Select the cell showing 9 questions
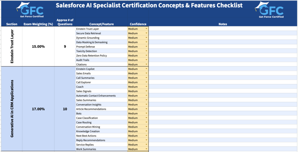The height and width of the screenshot is (152, 298). click(x=65, y=46)
